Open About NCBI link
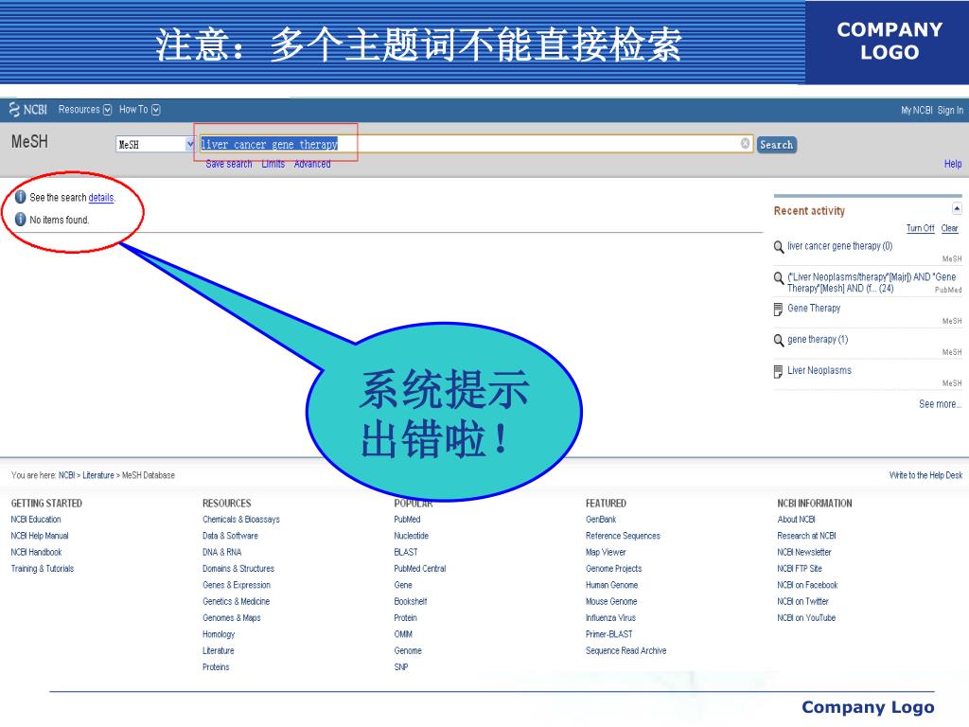969x727 pixels. 796,520
